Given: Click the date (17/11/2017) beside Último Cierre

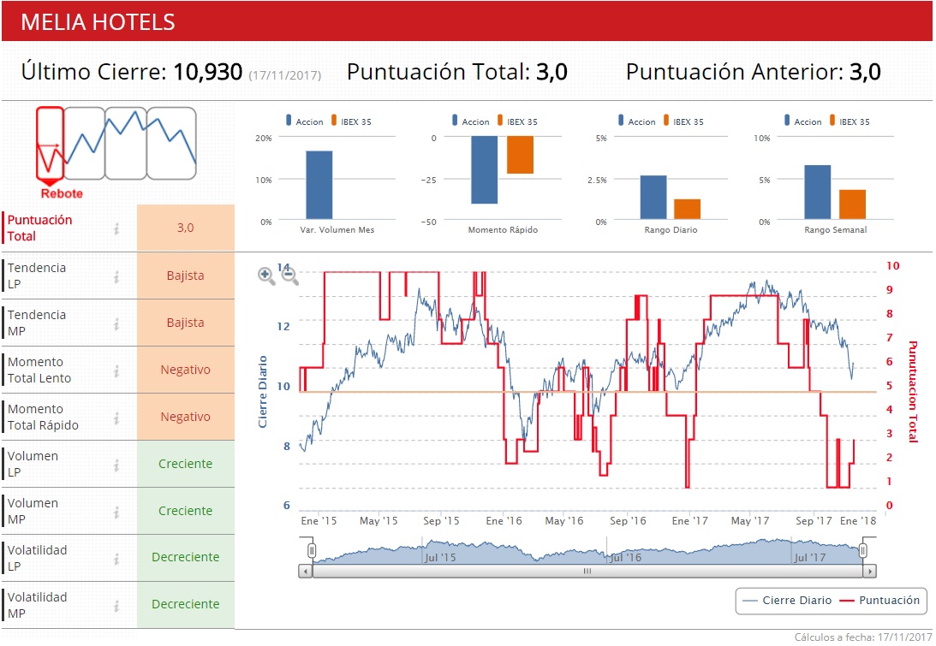Looking at the screenshot, I should [285, 75].
